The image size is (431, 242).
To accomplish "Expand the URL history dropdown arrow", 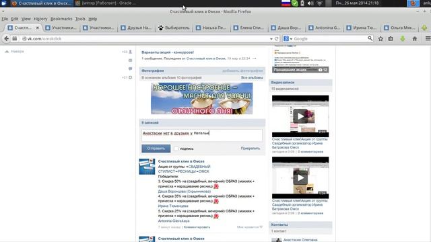I will (x=271, y=39).
